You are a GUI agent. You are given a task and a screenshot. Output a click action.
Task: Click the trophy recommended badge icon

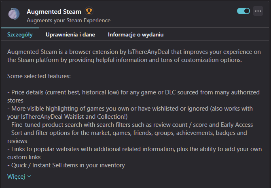89,11
